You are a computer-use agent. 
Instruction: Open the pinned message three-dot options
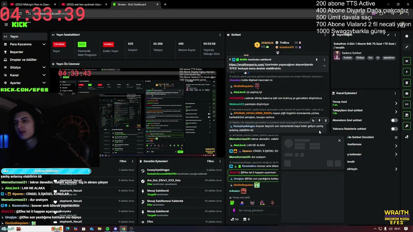click(324, 60)
